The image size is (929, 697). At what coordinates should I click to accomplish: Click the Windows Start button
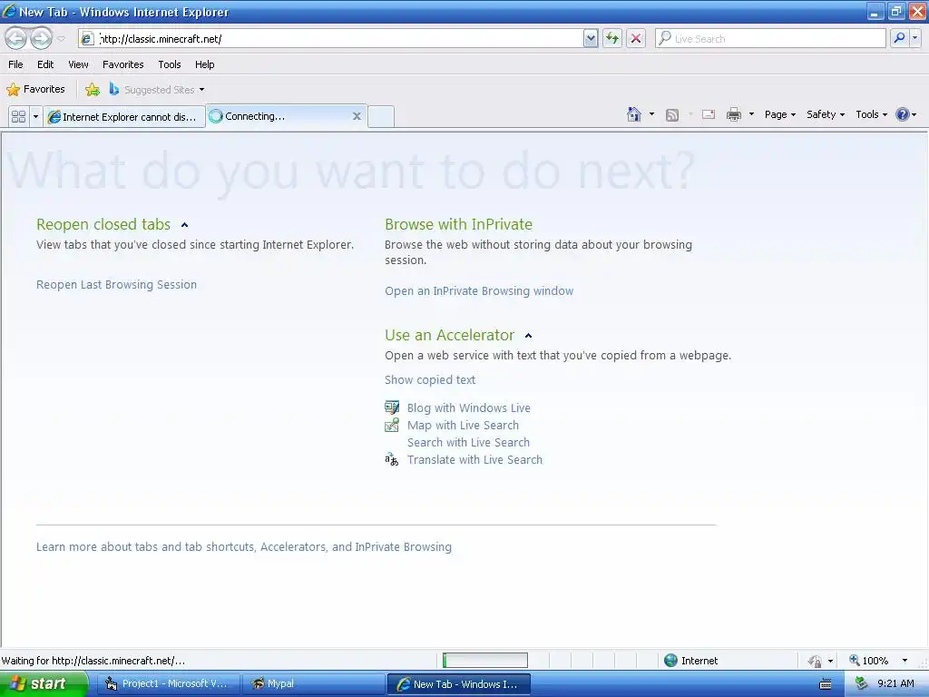tap(44, 684)
